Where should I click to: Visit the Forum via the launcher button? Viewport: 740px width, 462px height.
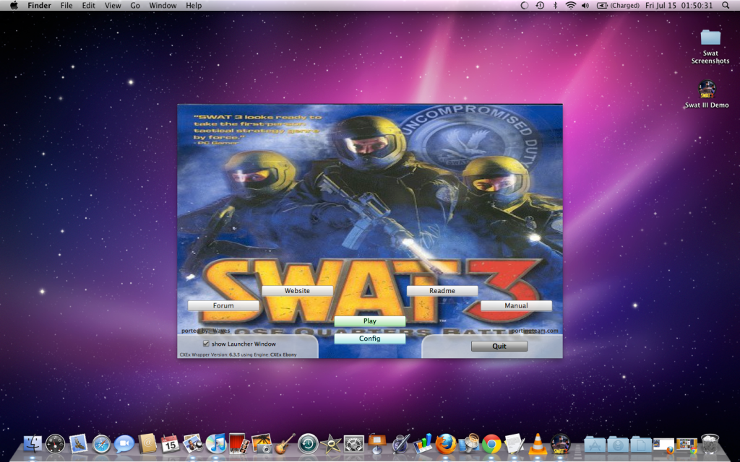pos(223,305)
